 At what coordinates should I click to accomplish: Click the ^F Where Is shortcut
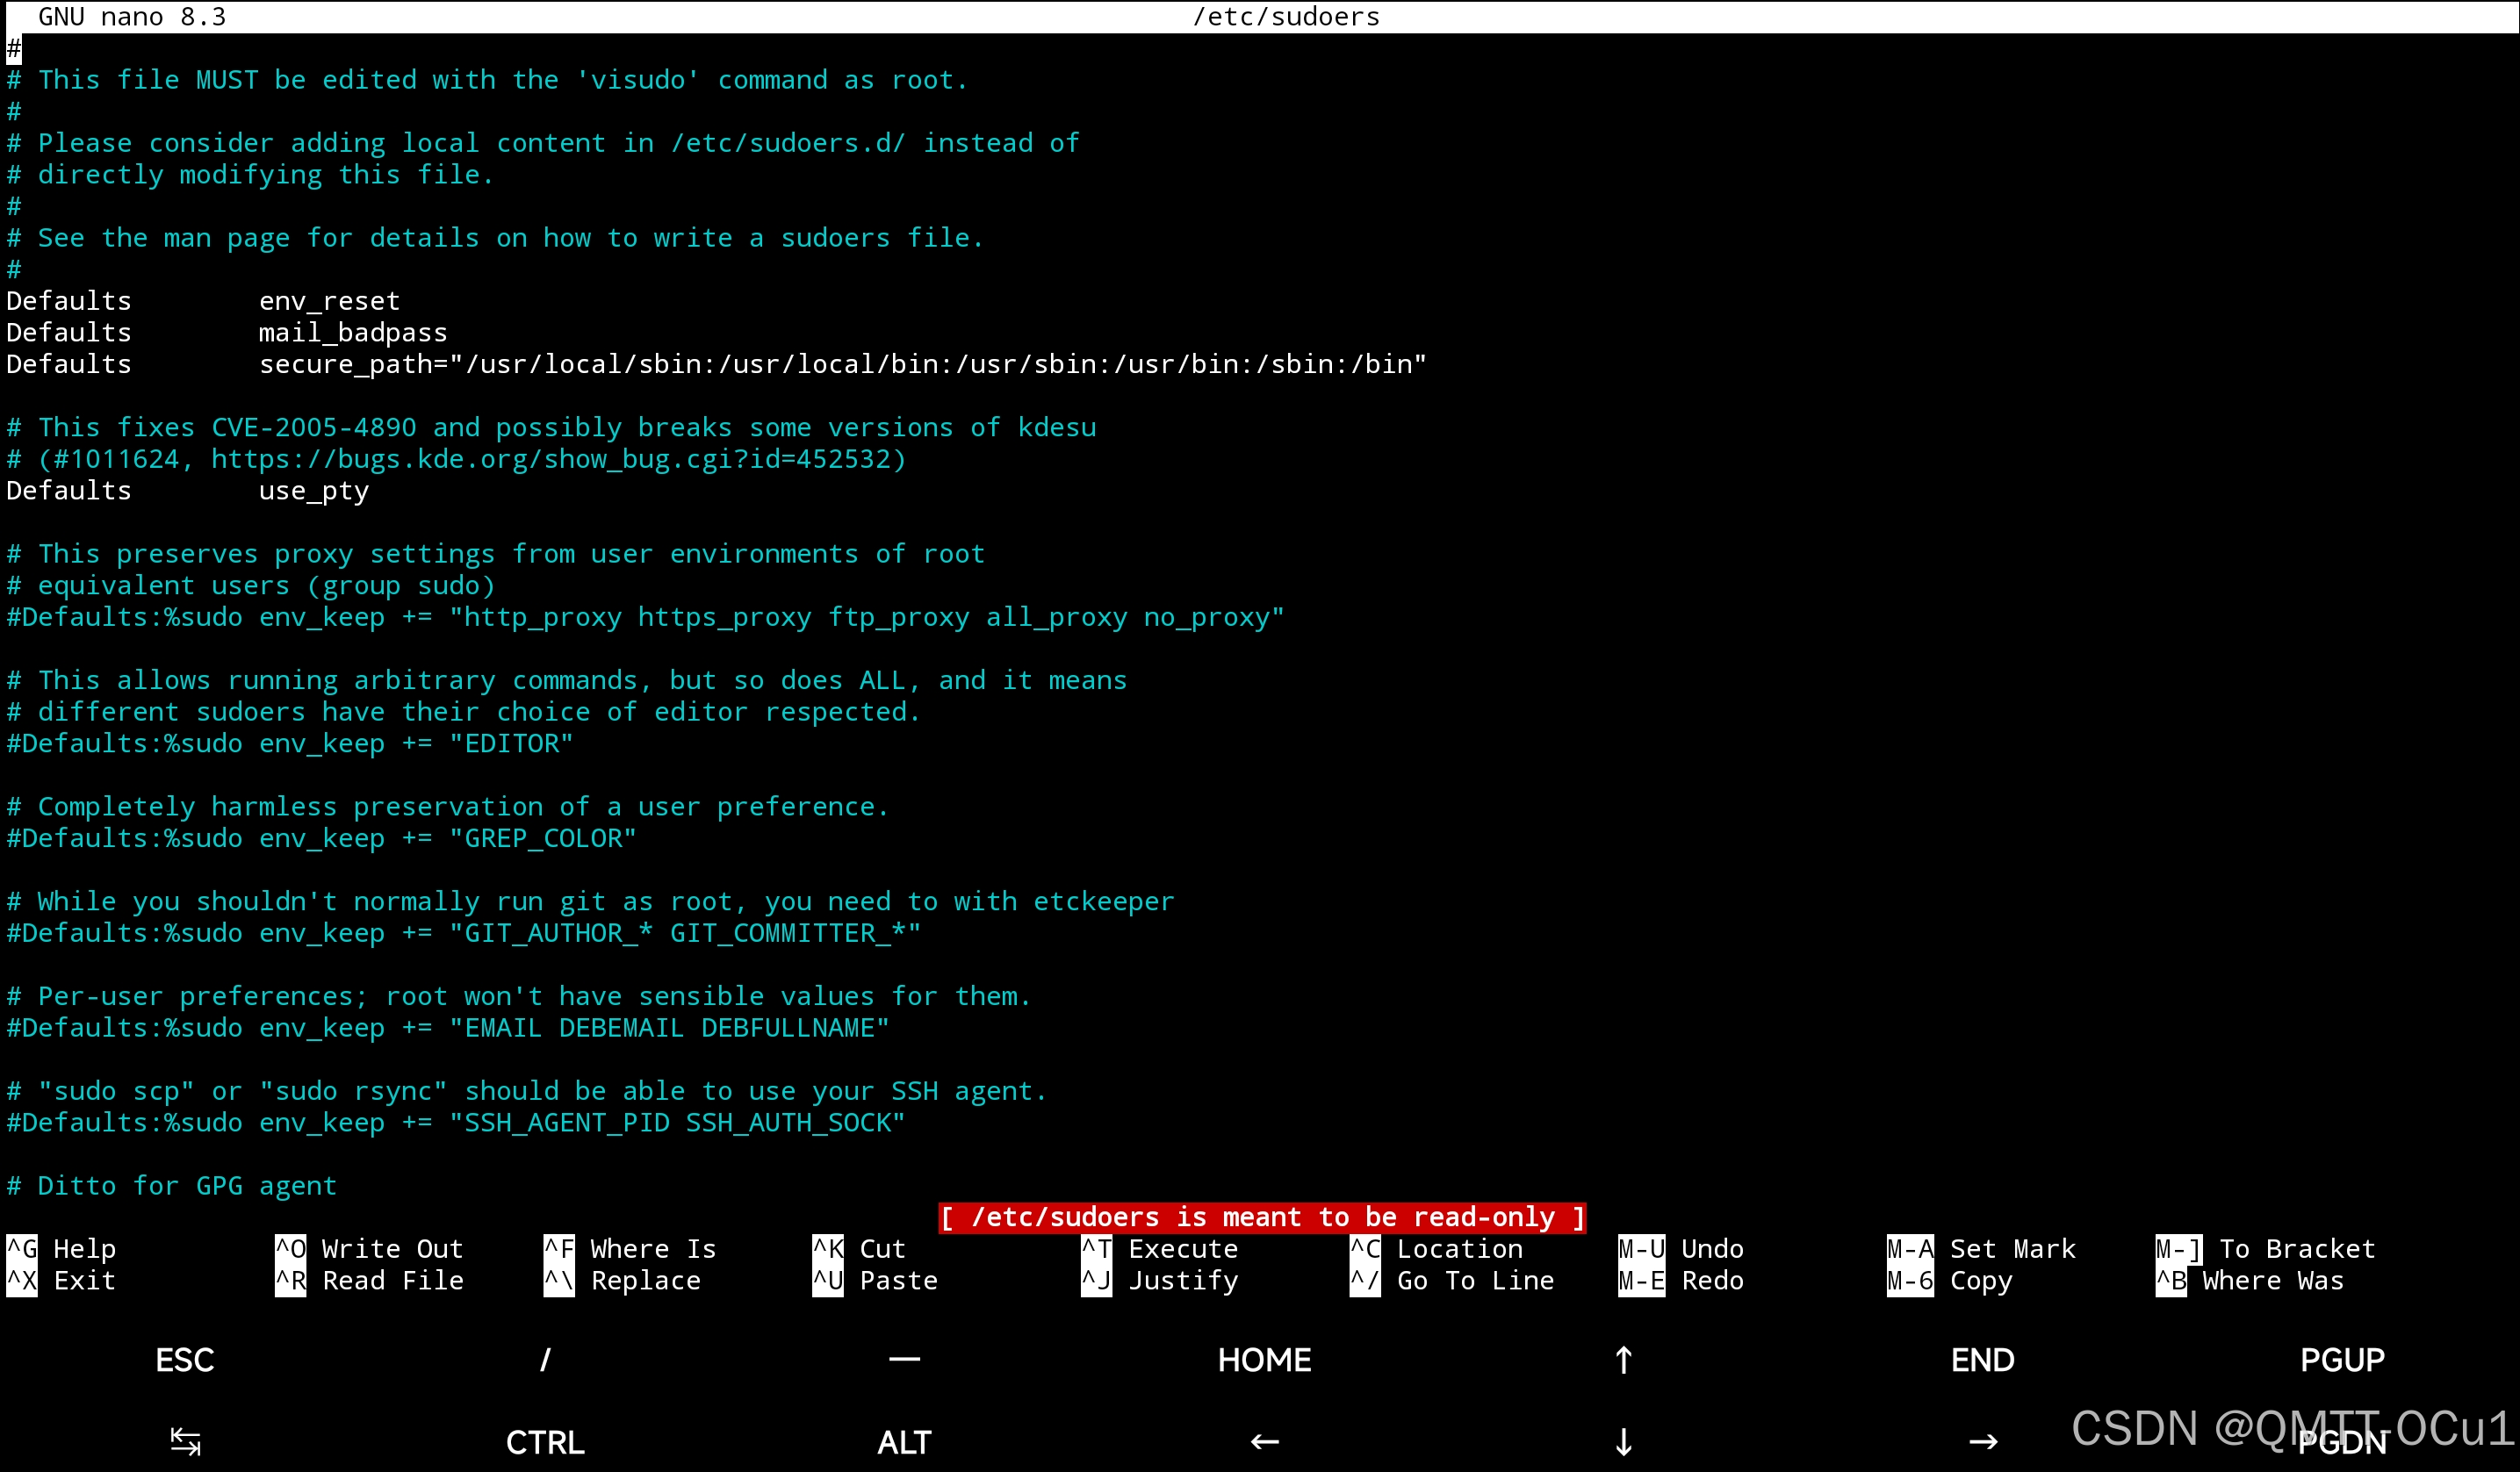tap(632, 1249)
